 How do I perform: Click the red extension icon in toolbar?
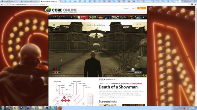coord(192,4)
